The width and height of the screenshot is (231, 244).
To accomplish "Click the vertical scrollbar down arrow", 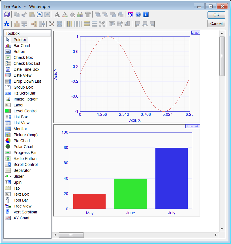I will [x=222, y=229].
